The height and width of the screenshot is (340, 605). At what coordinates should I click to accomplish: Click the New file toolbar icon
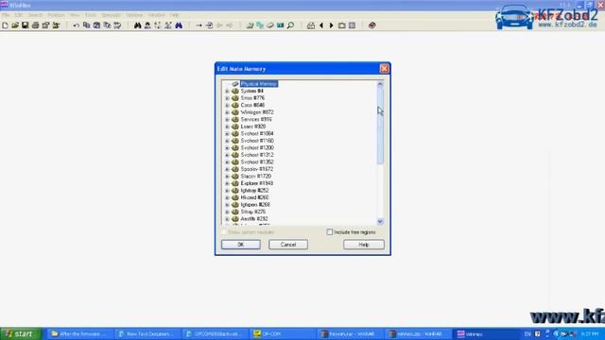click(5, 25)
